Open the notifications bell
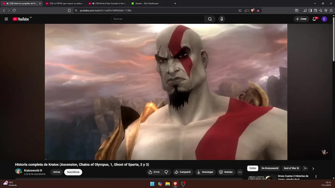The height and width of the screenshot is (188, 335). (315, 19)
